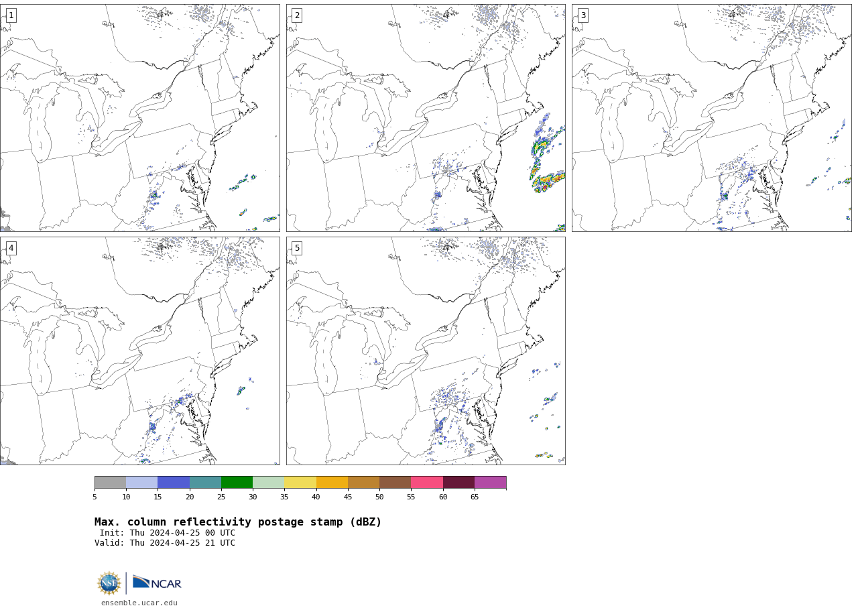Click the Max. column reflectivity title
This screenshot has width=858, height=610.
coord(238,522)
